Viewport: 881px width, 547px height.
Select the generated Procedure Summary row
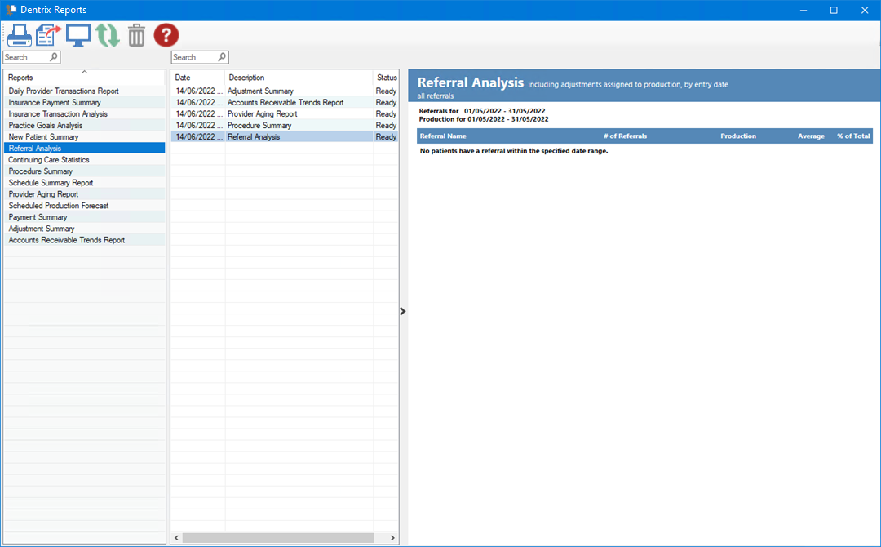[259, 126]
